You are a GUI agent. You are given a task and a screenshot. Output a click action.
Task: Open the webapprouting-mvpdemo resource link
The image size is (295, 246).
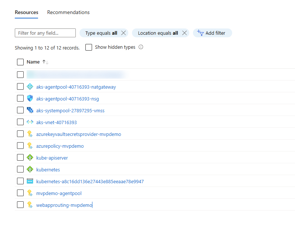click(64, 205)
